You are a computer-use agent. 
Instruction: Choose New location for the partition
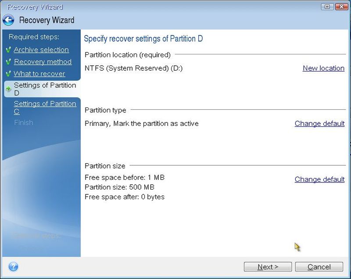323,68
